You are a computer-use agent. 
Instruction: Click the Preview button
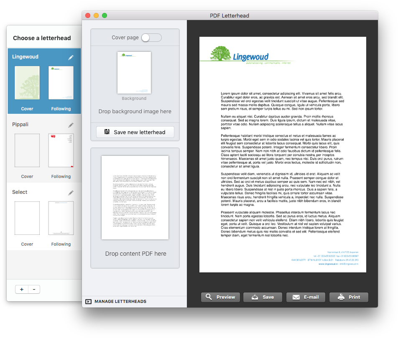tap(220, 297)
